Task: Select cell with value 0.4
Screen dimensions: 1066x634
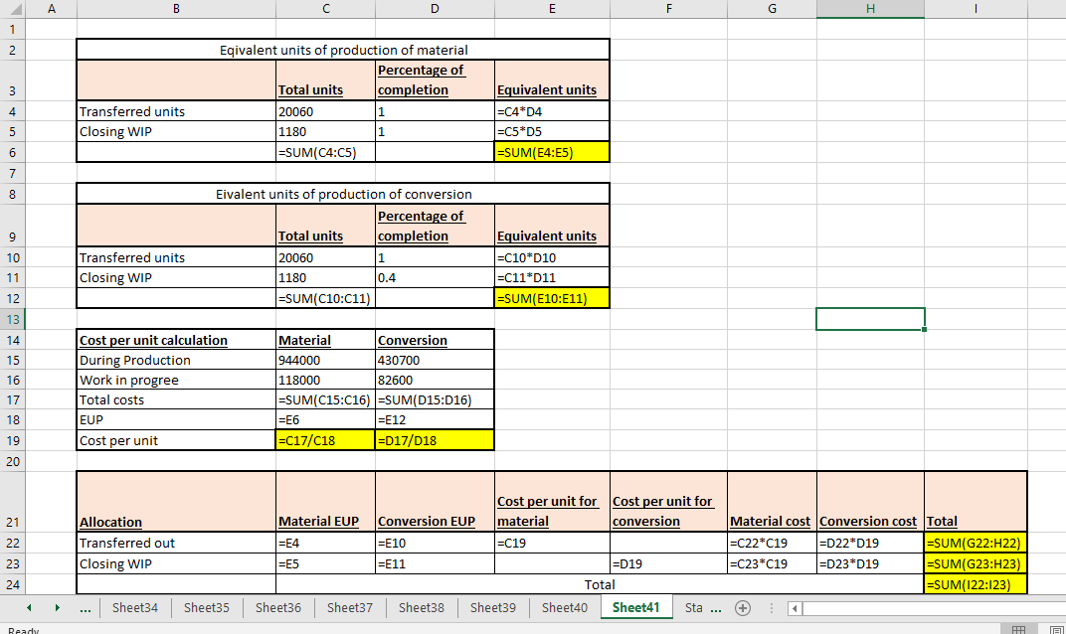Action: click(x=435, y=278)
